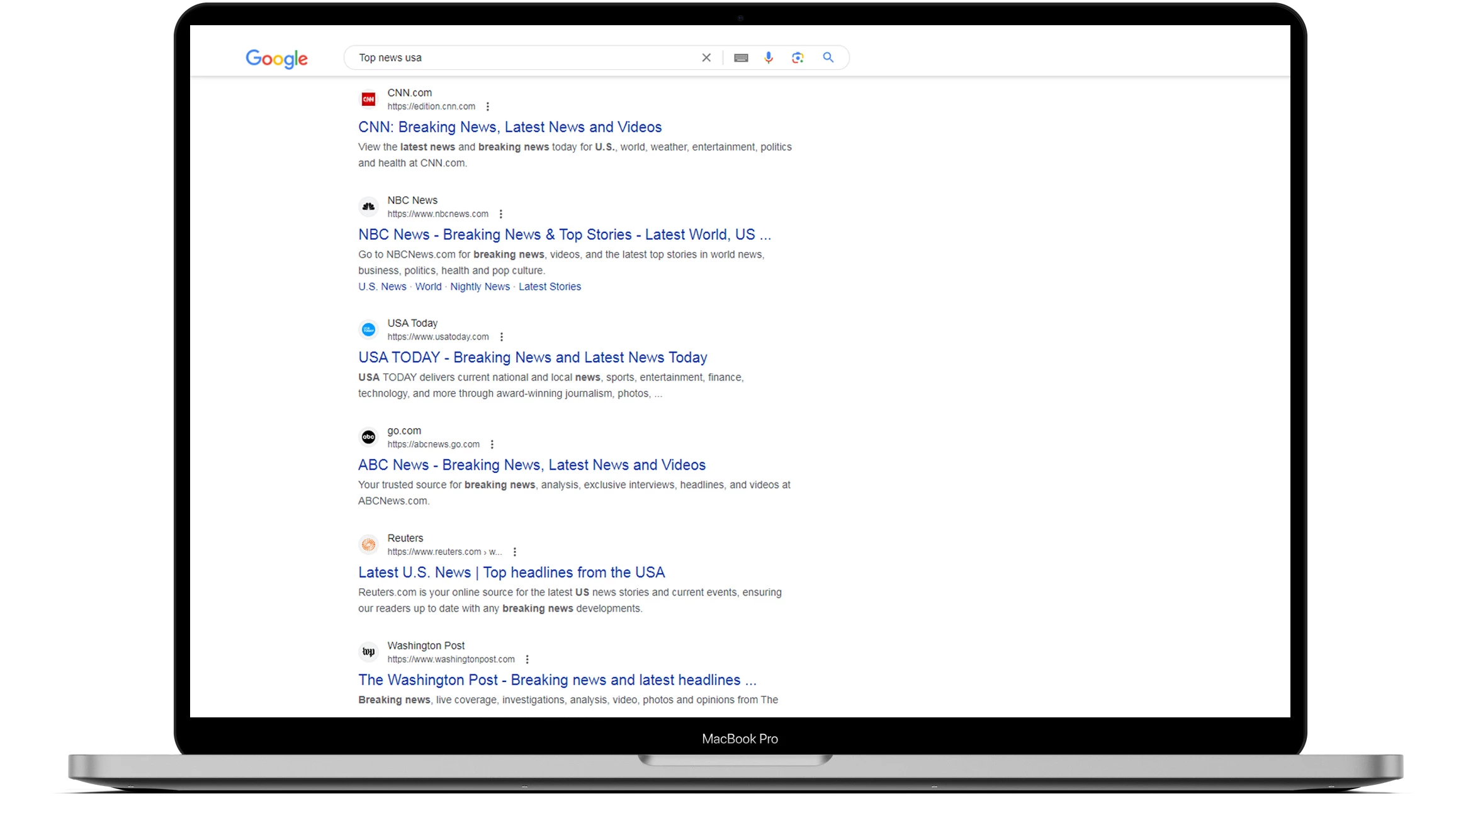Open three-dot menu for Washington Post result
This screenshot has height=832, width=1478.
[527, 659]
